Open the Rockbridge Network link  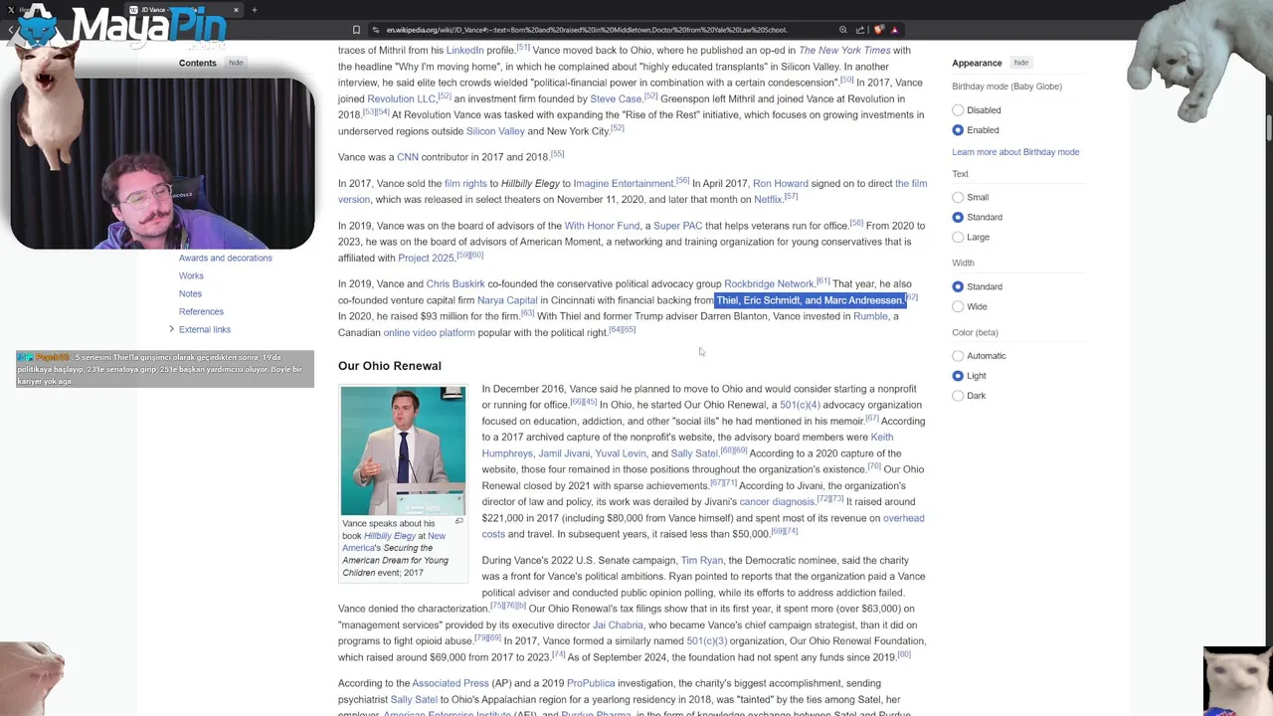coord(769,284)
